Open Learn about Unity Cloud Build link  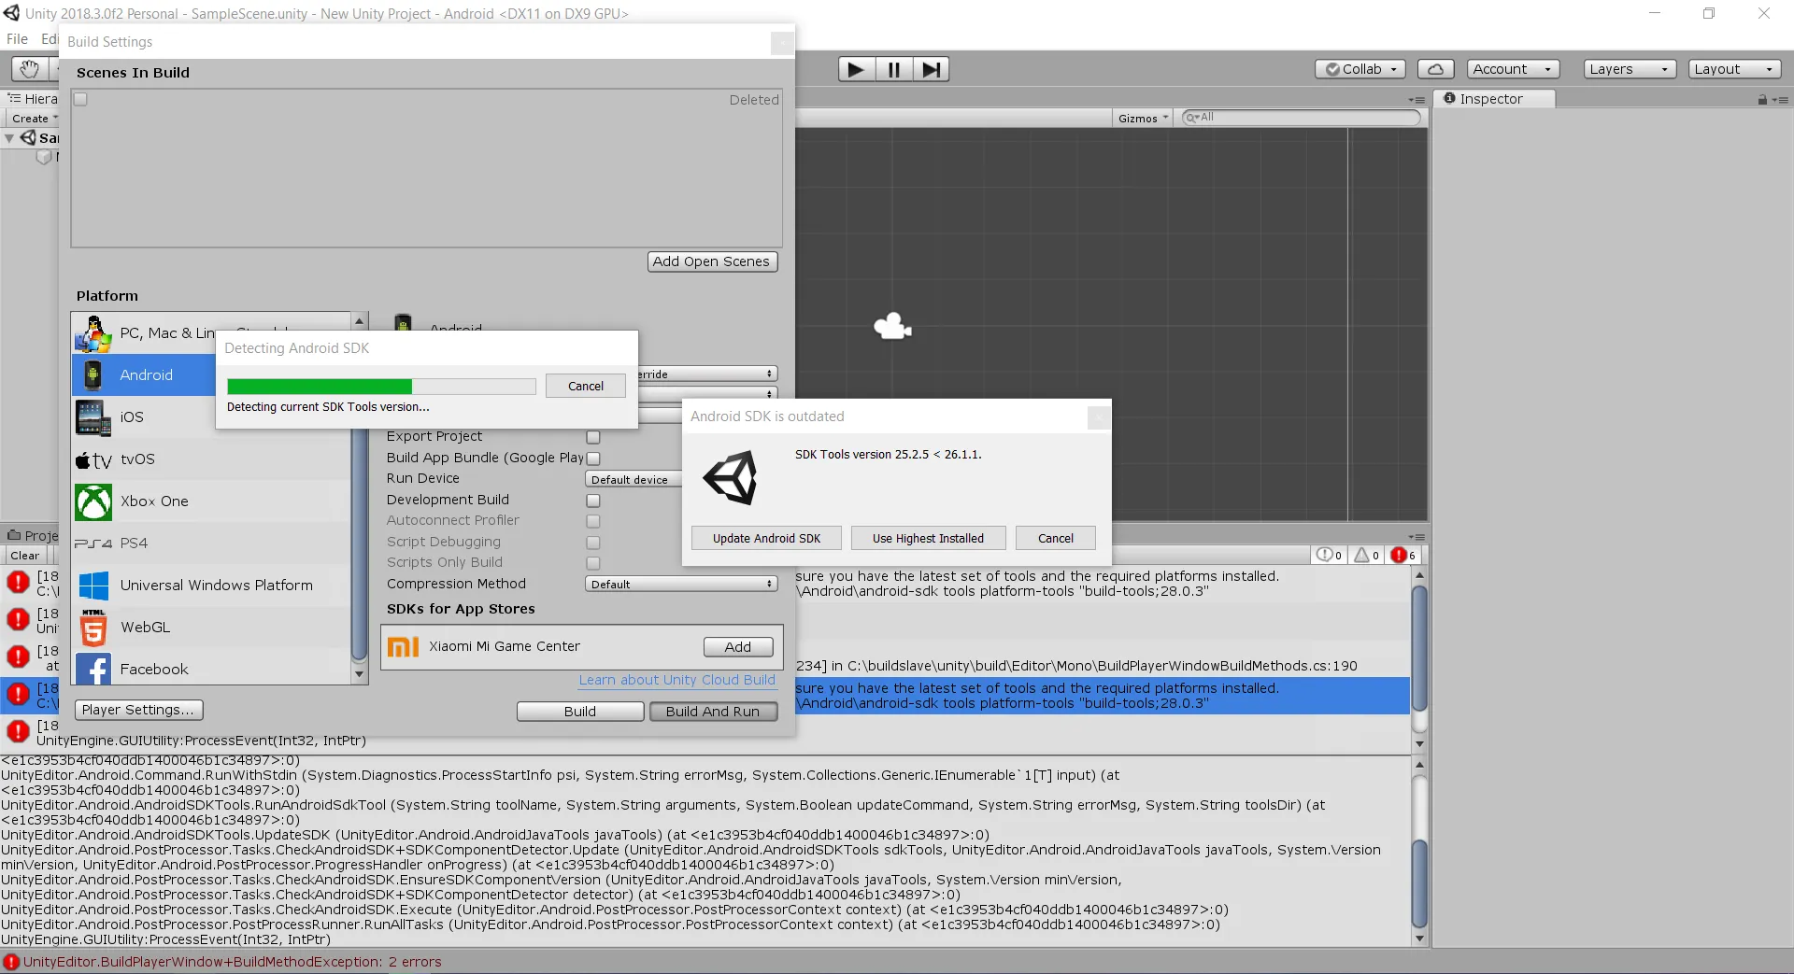(677, 681)
